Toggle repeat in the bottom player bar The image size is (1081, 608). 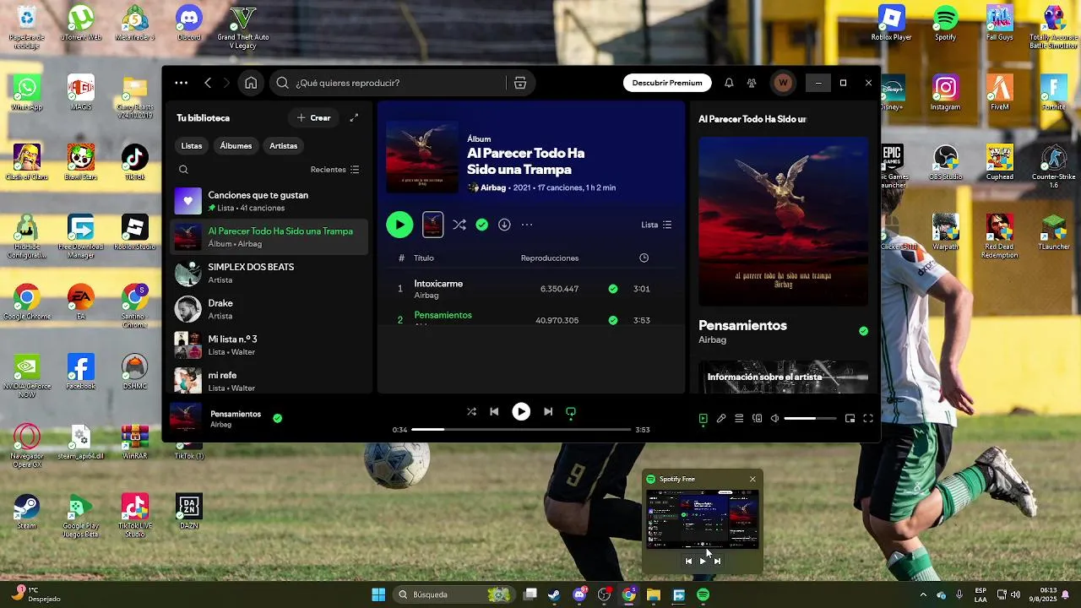pos(571,412)
